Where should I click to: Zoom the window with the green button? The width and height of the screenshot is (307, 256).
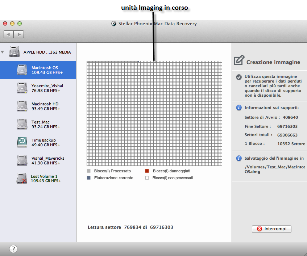click(x=20, y=24)
